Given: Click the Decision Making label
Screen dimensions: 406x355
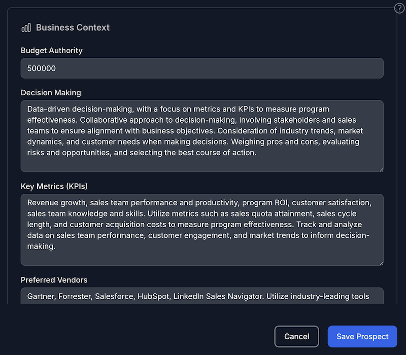Looking at the screenshot, I should click(51, 93).
